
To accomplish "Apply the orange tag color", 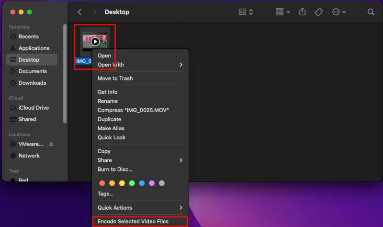I will pyautogui.click(x=112, y=183).
